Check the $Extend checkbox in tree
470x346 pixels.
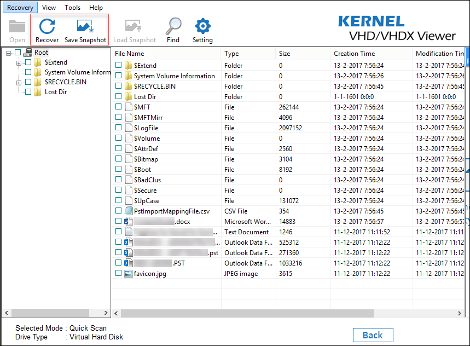pos(28,62)
